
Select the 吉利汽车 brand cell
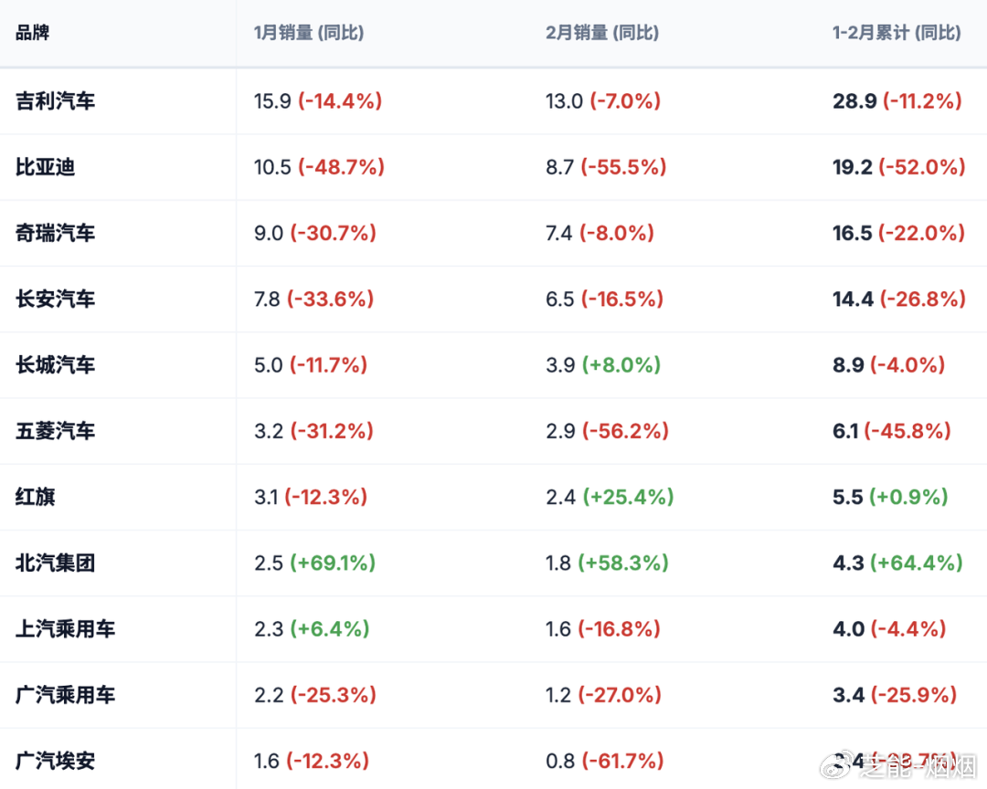point(56,100)
